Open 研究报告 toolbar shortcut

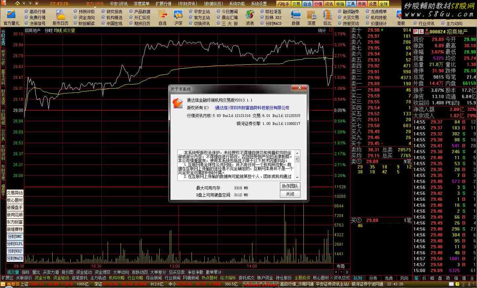click(112, 12)
